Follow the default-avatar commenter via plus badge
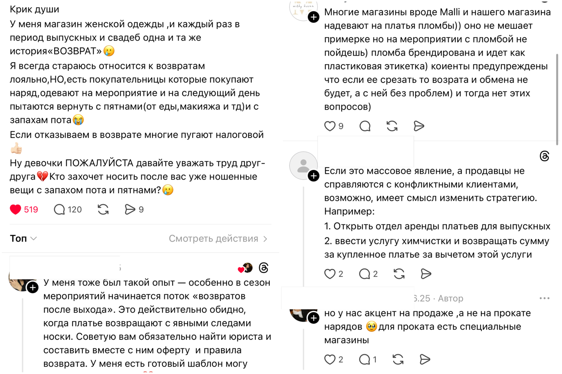 (313, 176)
